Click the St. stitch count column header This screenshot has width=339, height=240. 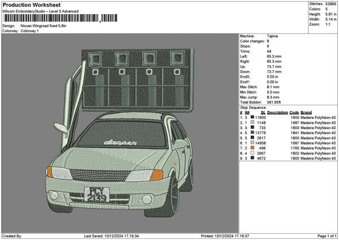point(263,112)
